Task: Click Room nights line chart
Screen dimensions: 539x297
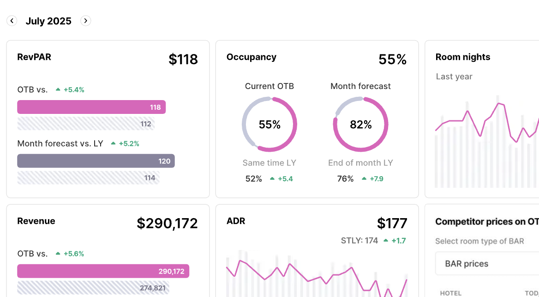Action: tap(487, 142)
